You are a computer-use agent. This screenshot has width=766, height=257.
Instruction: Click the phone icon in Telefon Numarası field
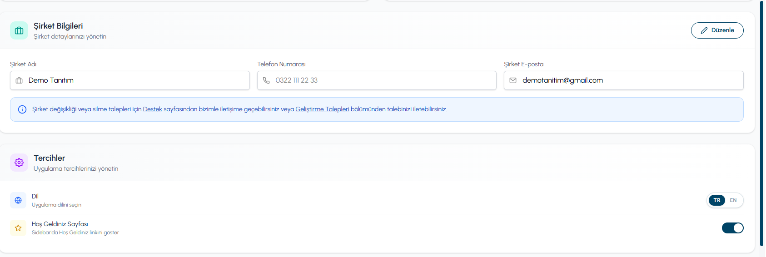pos(266,80)
